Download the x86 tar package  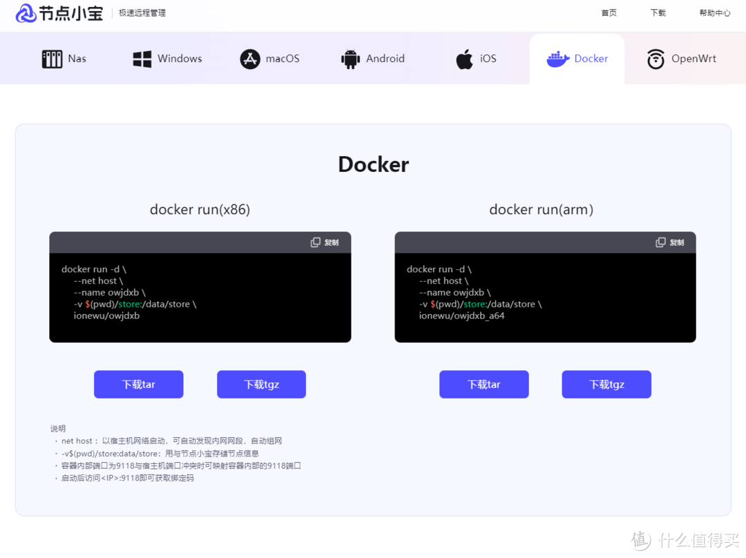(x=139, y=385)
